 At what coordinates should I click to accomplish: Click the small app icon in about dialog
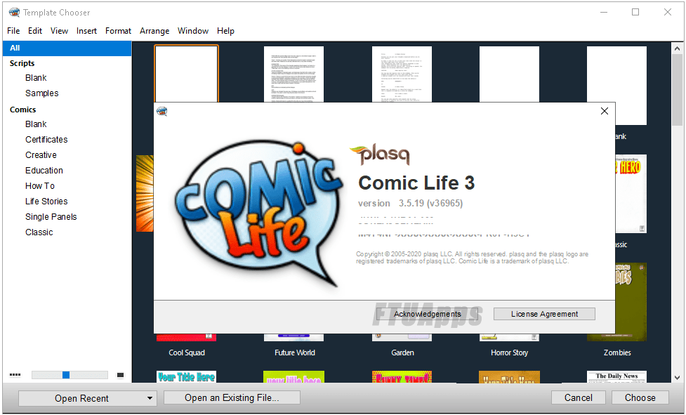tap(162, 111)
